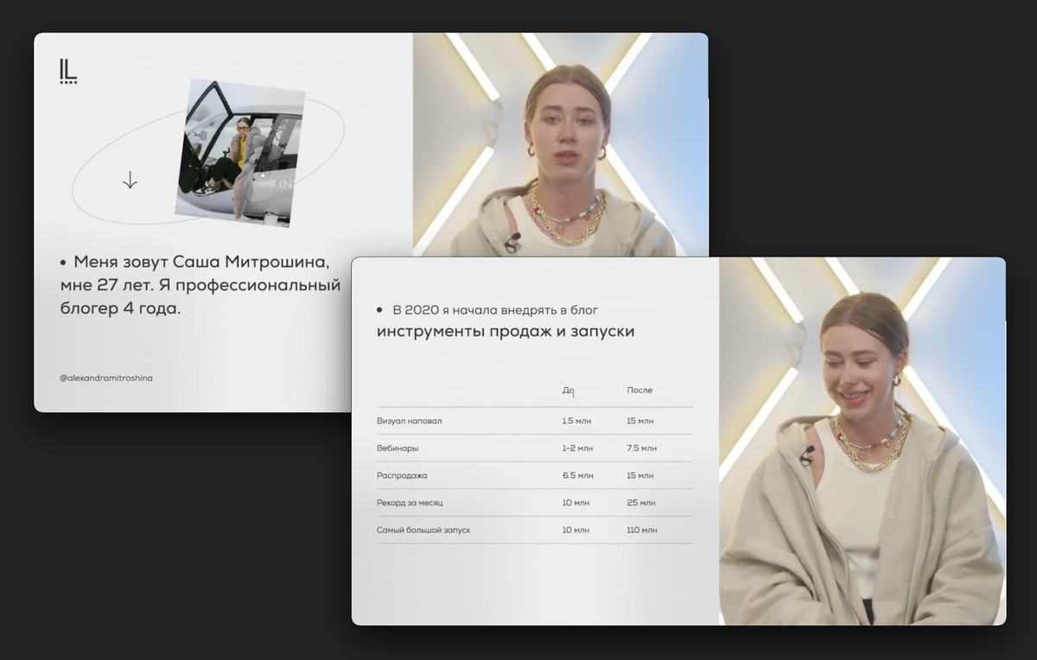Screen dimensions: 1037x660
Task: Click the @alexandramitroshina handle
Action: [x=106, y=378]
